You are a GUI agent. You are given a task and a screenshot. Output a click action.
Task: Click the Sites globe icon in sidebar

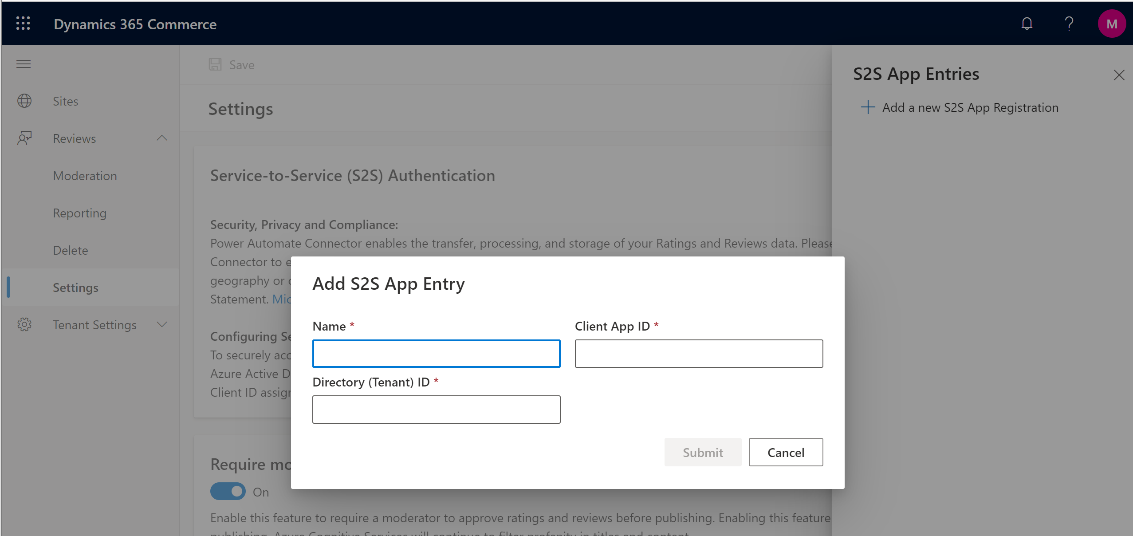pos(24,100)
